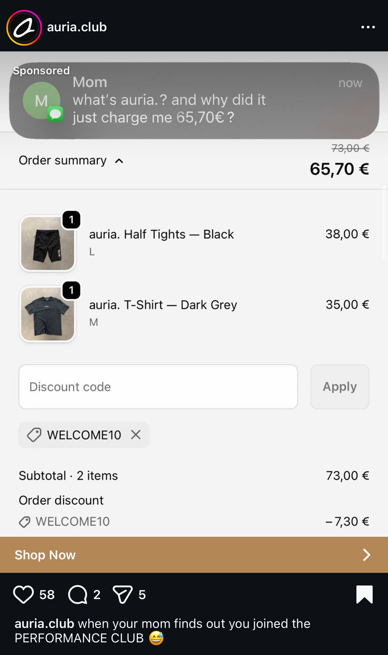Click auria.club username in the caption
This screenshot has height=655, width=388.
click(44, 624)
